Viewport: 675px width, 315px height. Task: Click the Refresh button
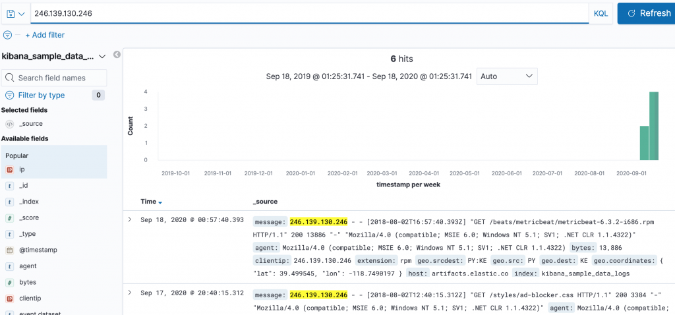coord(646,13)
